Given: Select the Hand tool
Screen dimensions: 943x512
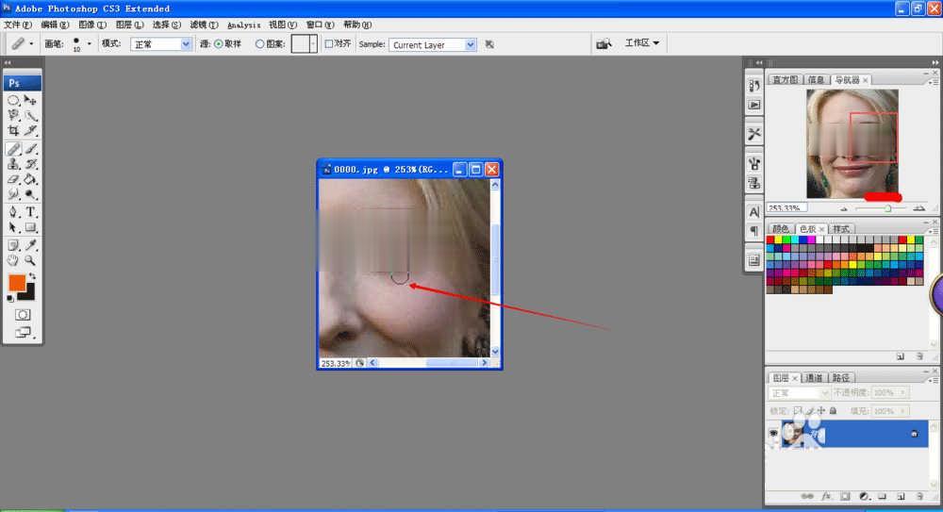Looking at the screenshot, I should (x=13, y=260).
